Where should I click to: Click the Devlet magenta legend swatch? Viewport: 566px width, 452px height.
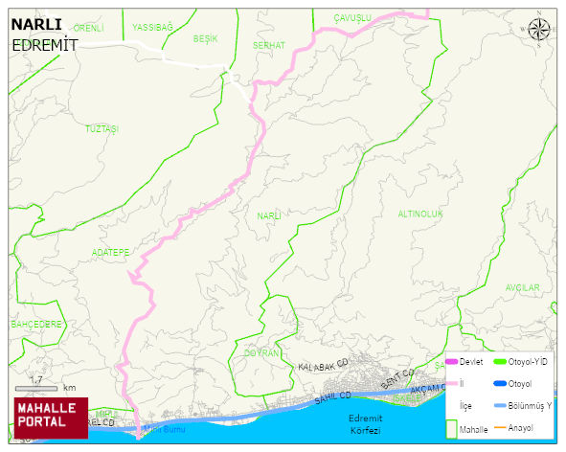[x=452, y=362]
